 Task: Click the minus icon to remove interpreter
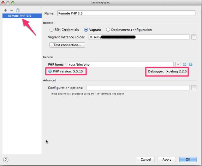tap(11, 10)
